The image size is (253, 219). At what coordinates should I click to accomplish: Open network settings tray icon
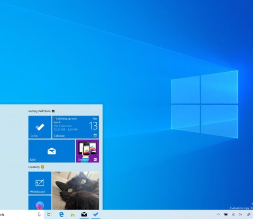click(233, 214)
